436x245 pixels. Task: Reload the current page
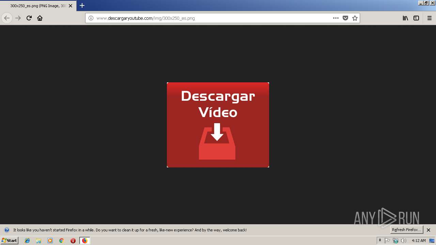29,18
